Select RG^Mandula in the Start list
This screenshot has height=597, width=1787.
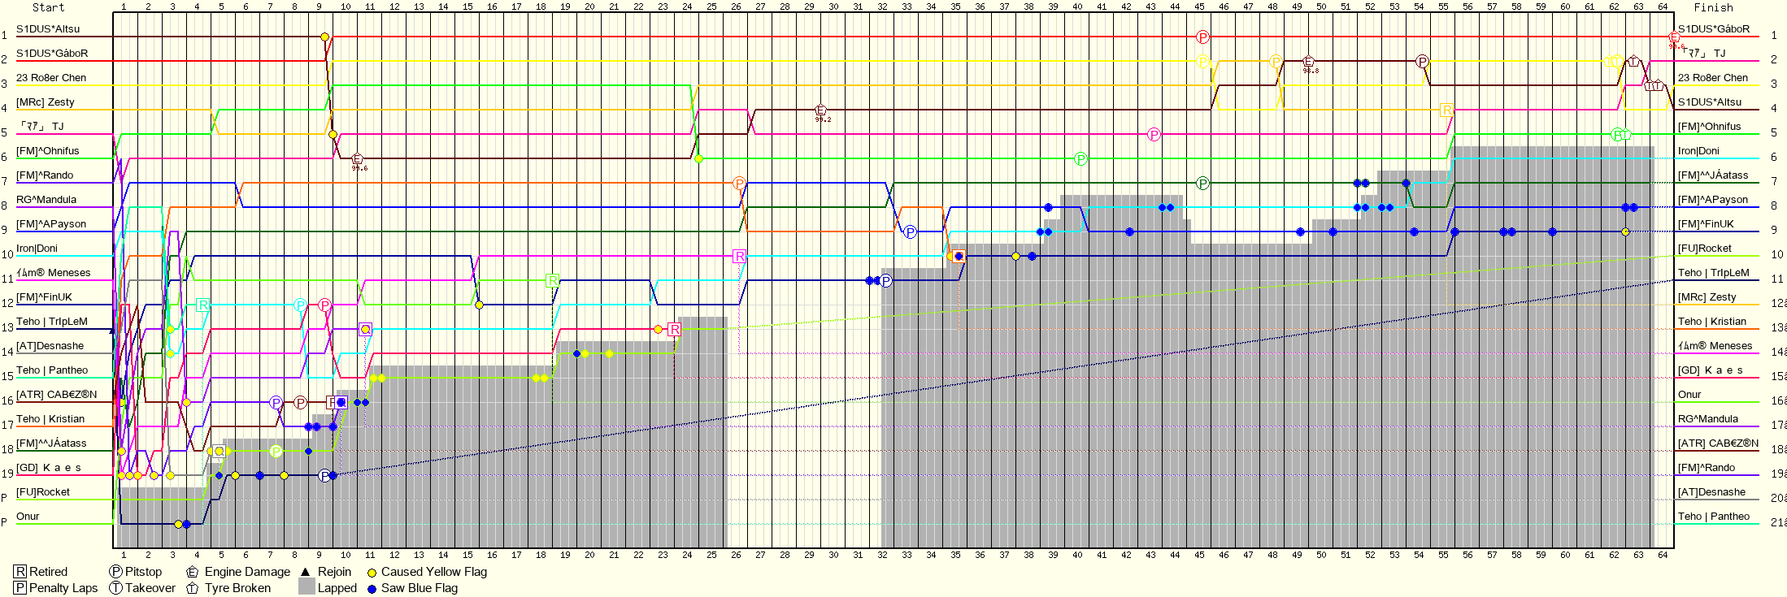[x=46, y=200]
